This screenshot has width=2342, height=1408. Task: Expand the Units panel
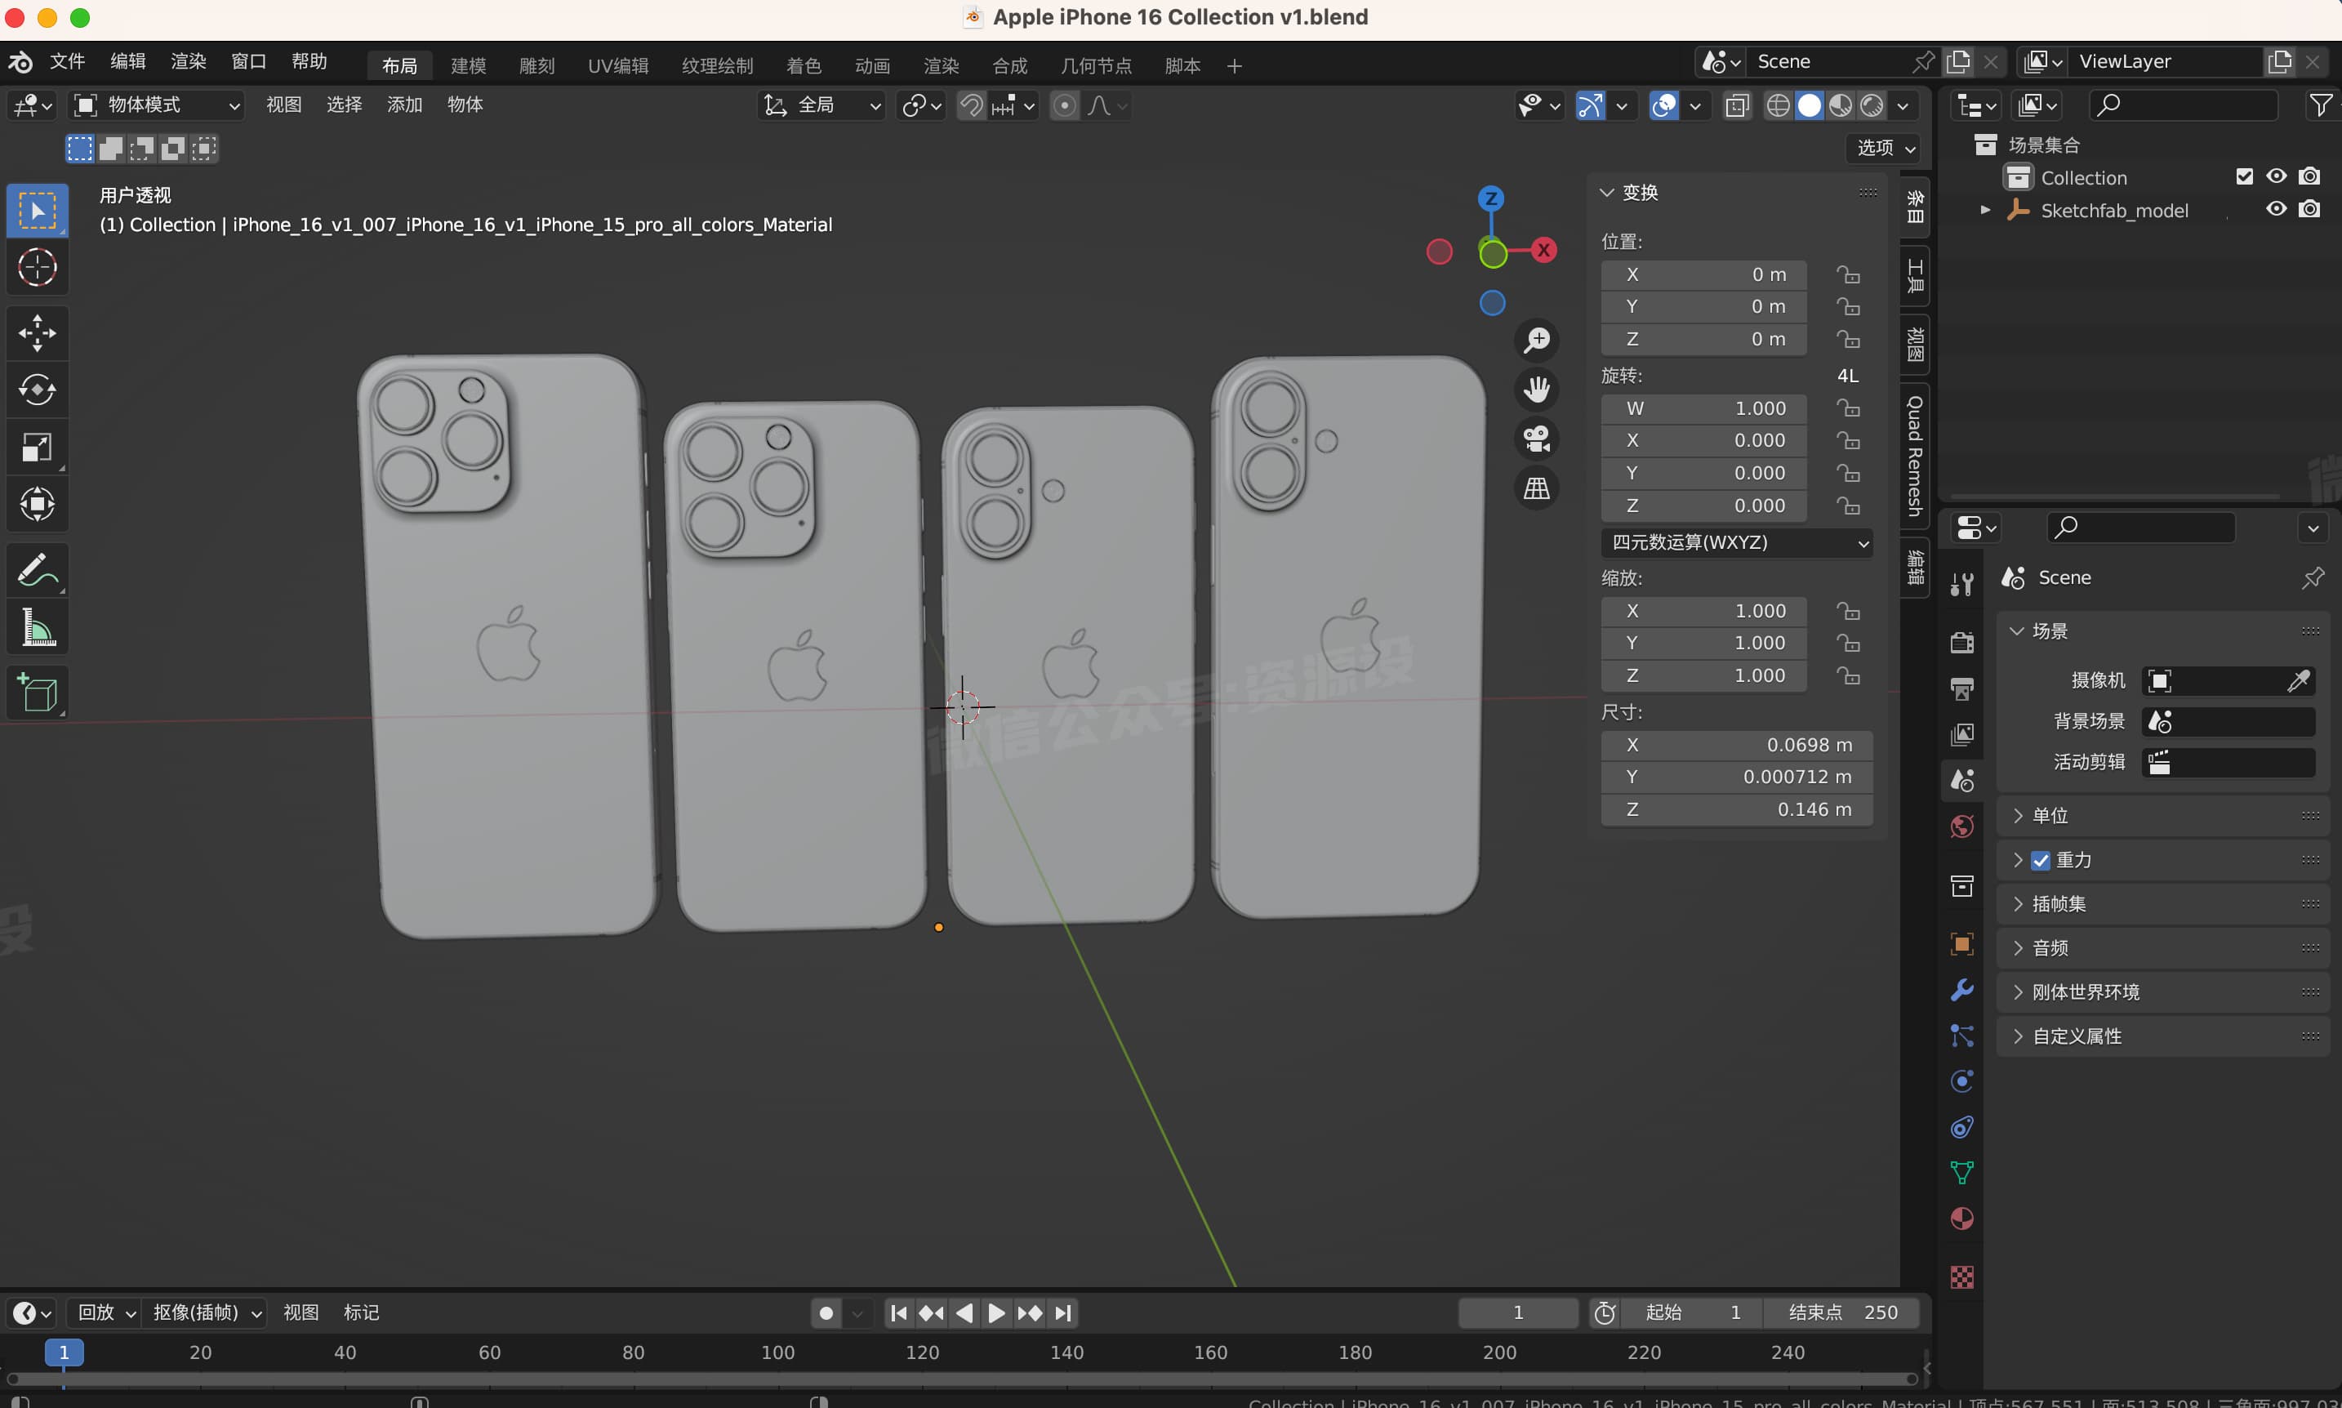point(2162,816)
